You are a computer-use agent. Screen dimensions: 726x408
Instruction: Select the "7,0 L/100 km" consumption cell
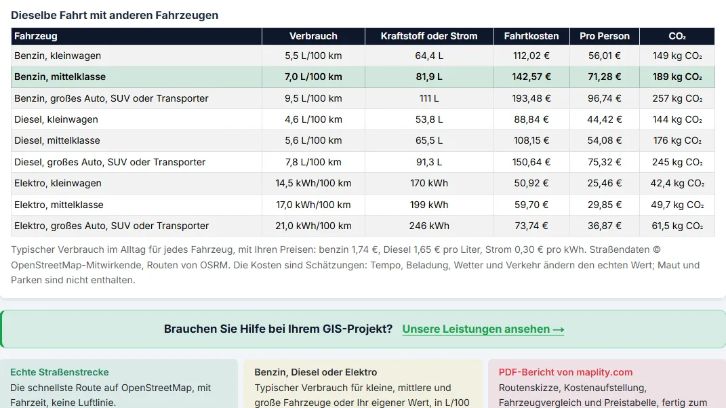313,77
